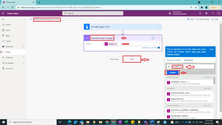Click the blue Update button
Viewport: 222px width, 125px height.
coord(172,72)
